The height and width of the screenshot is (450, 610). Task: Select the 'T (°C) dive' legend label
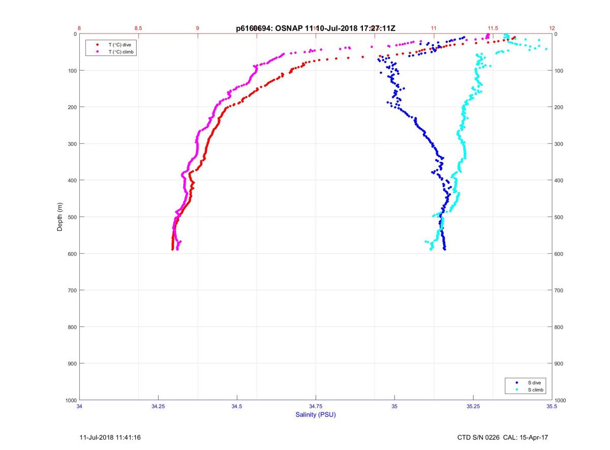point(119,45)
